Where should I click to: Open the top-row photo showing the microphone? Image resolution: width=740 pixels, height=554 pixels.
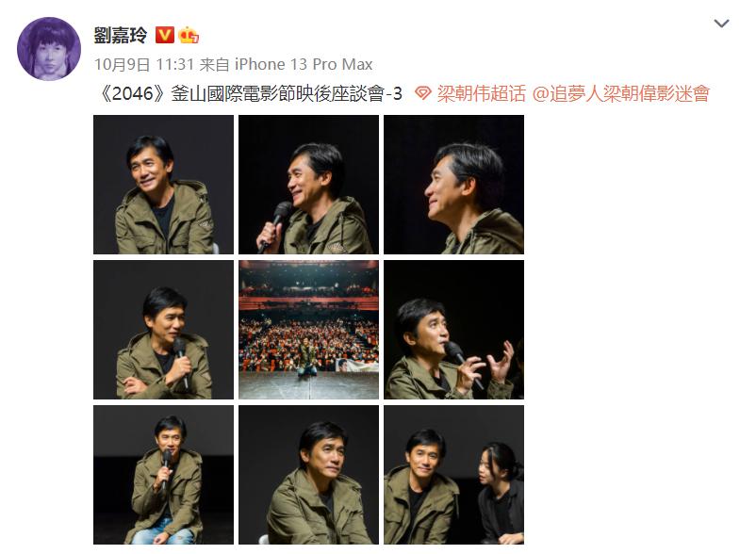(x=308, y=185)
